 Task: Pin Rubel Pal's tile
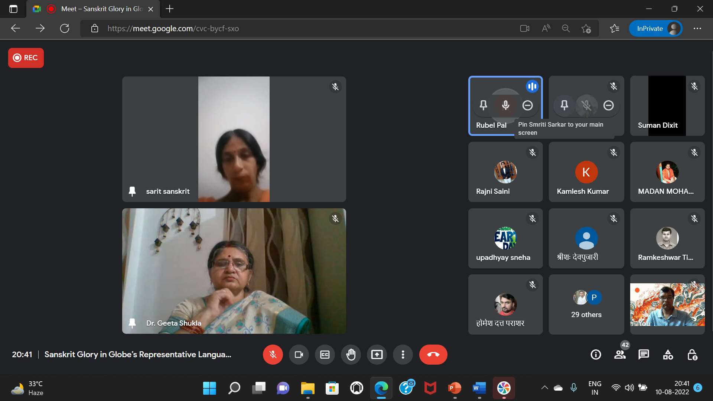(483, 105)
